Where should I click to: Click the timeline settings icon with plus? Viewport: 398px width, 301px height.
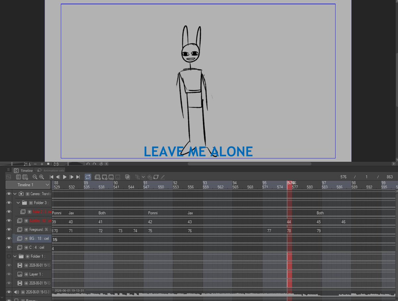coord(25,177)
